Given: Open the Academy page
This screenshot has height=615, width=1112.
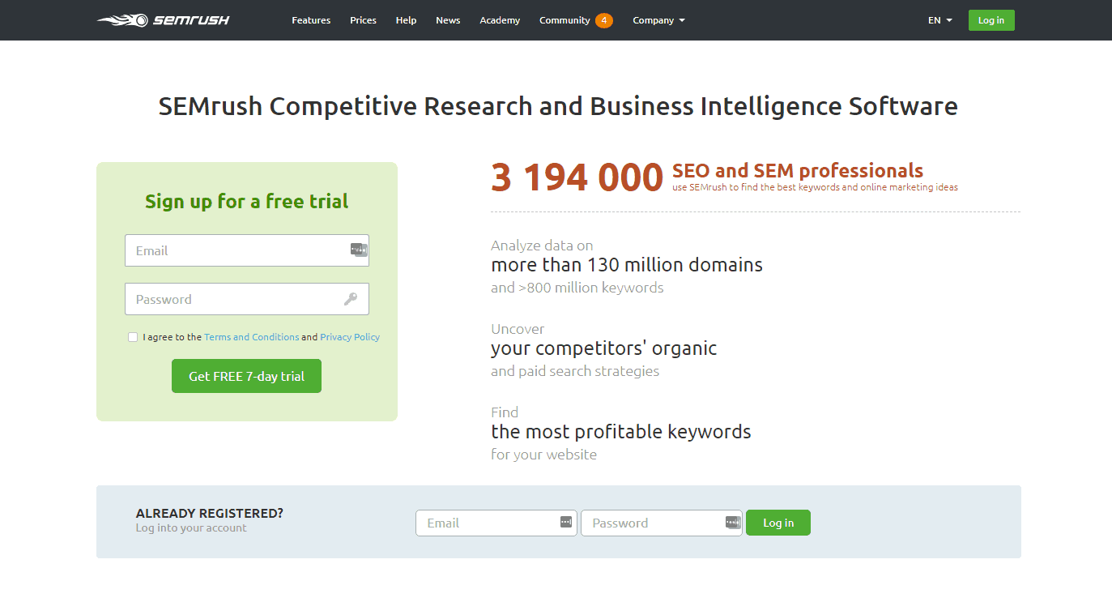Looking at the screenshot, I should coord(500,20).
